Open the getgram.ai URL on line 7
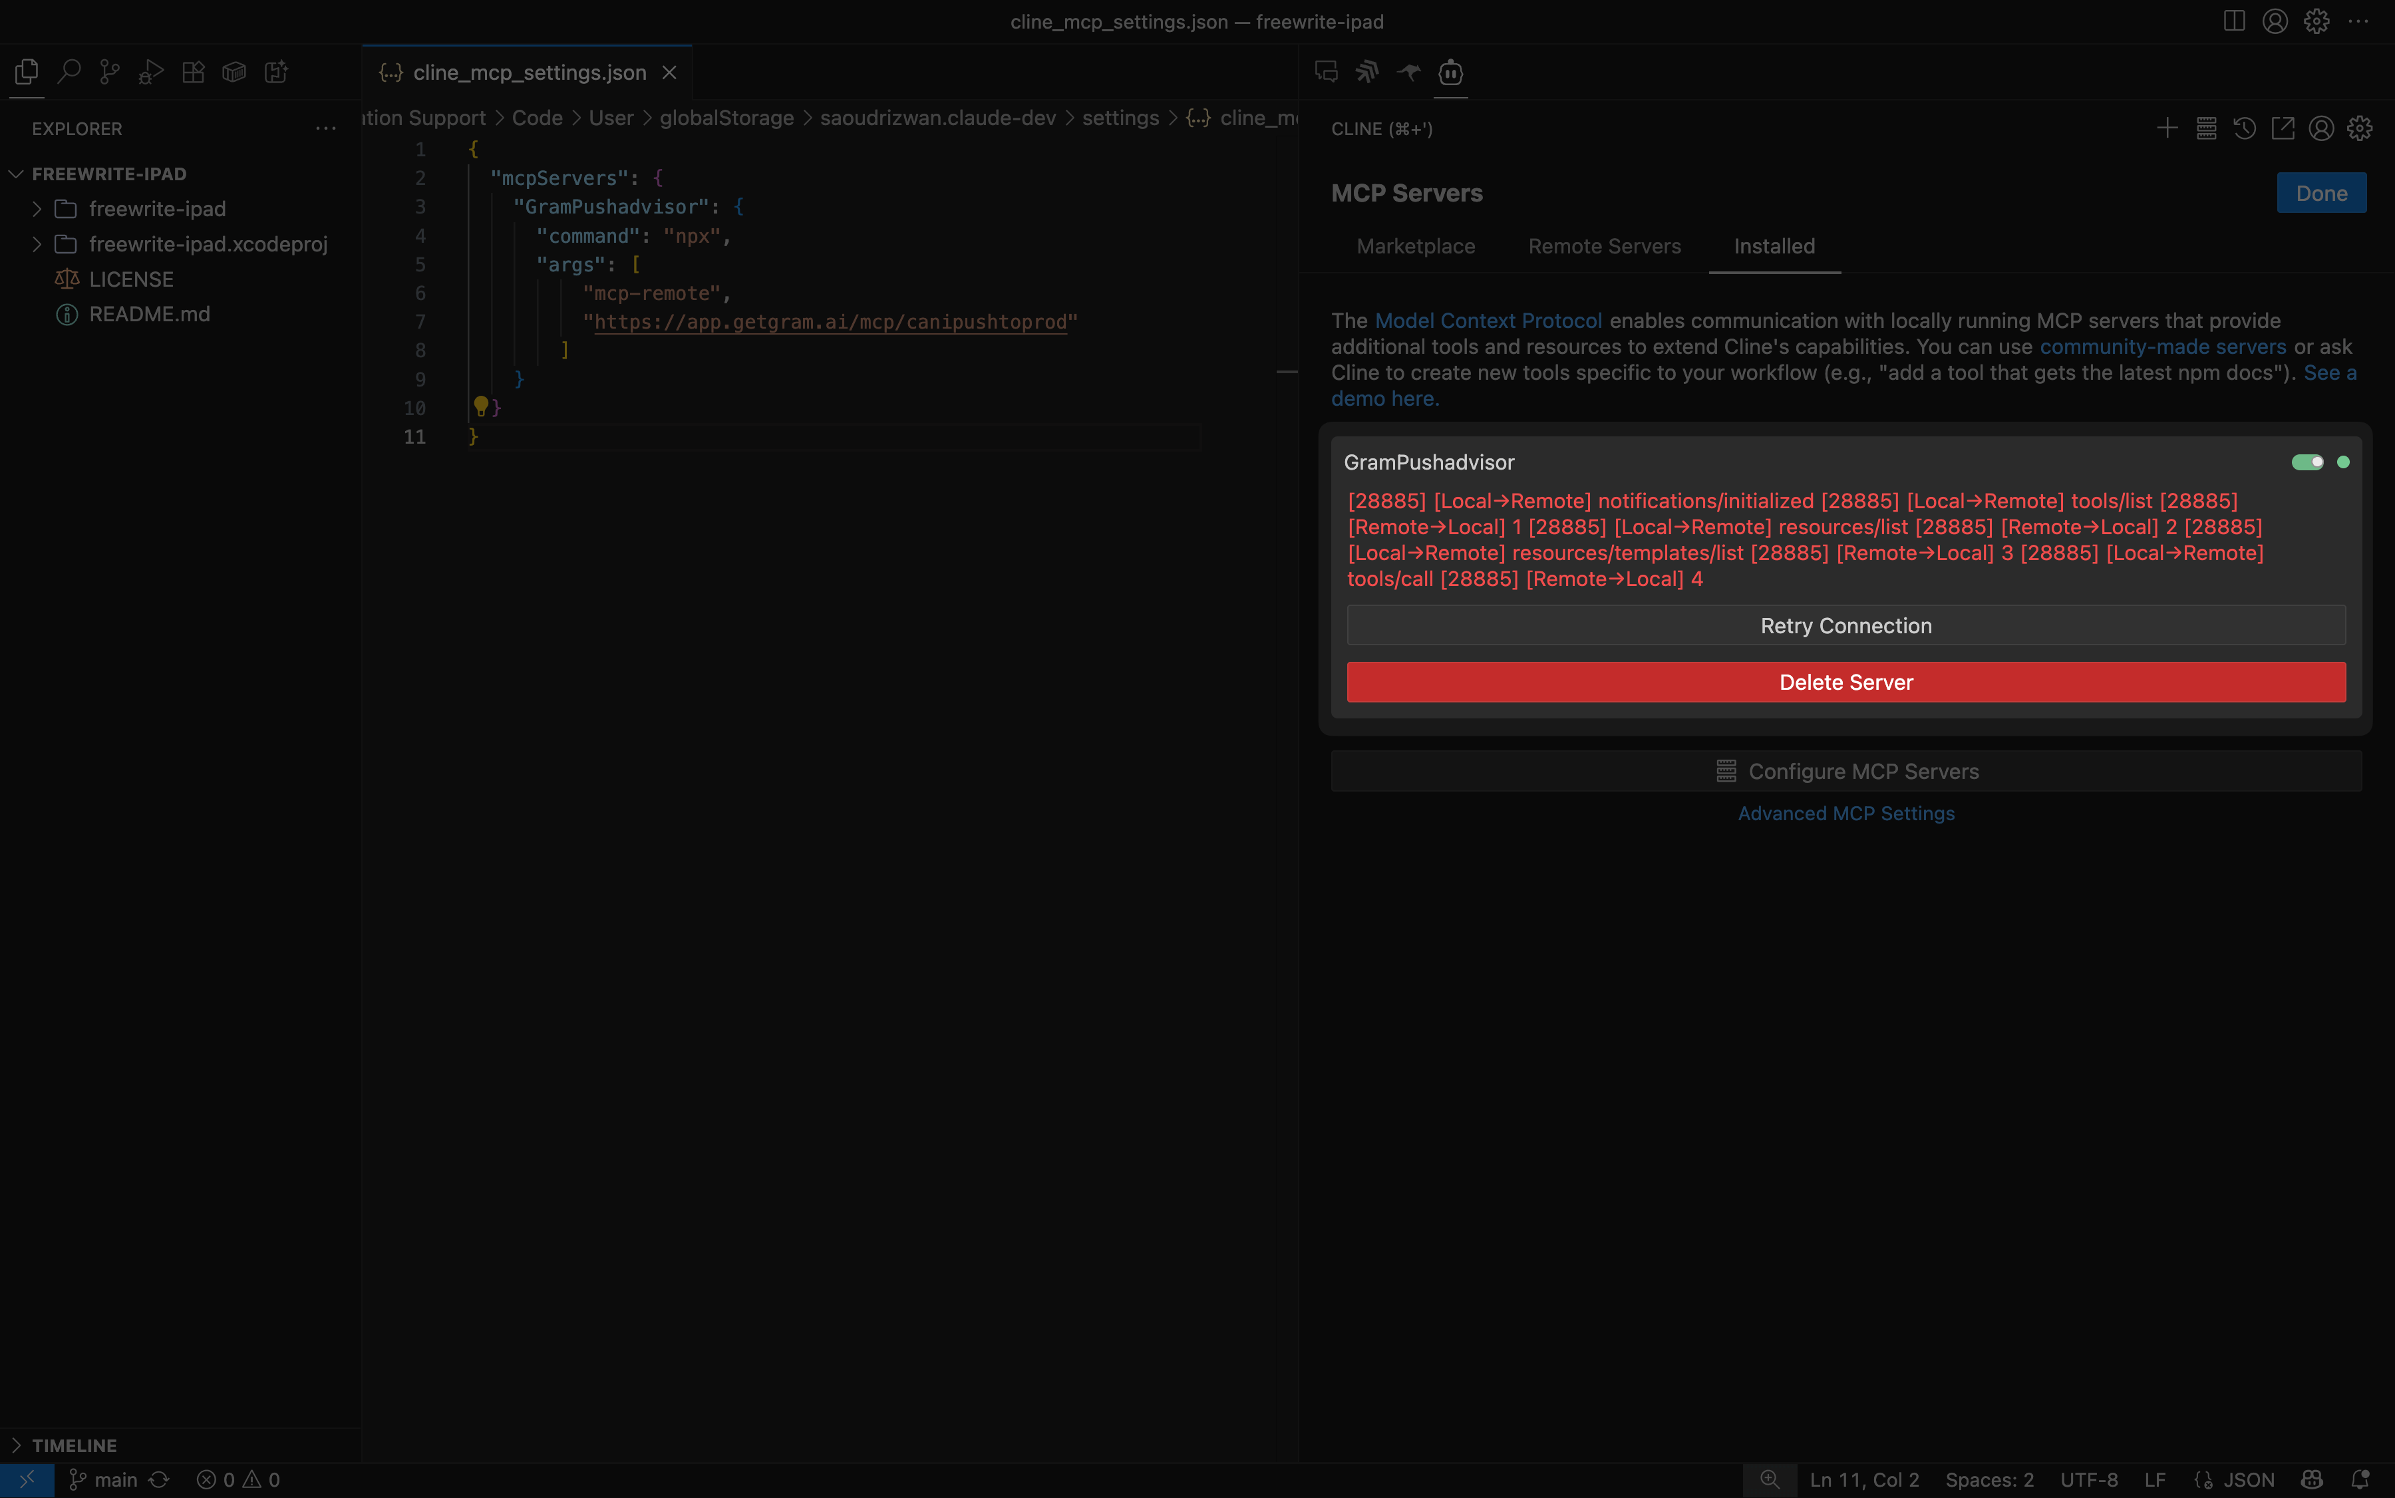2395x1498 pixels. (830, 322)
